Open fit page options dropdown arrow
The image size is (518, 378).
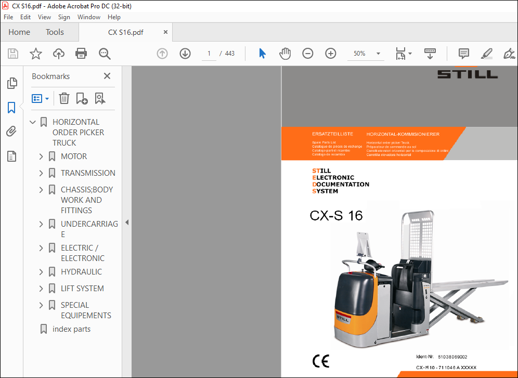[410, 54]
